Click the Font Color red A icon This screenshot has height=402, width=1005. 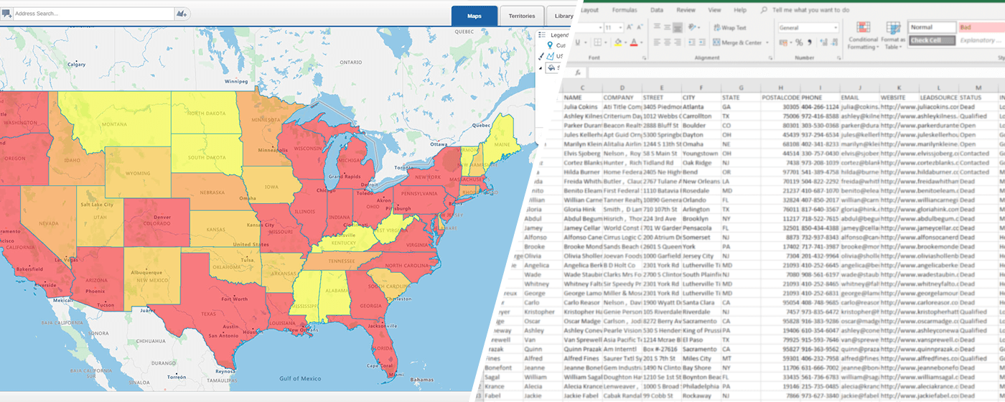pyautogui.click(x=634, y=42)
